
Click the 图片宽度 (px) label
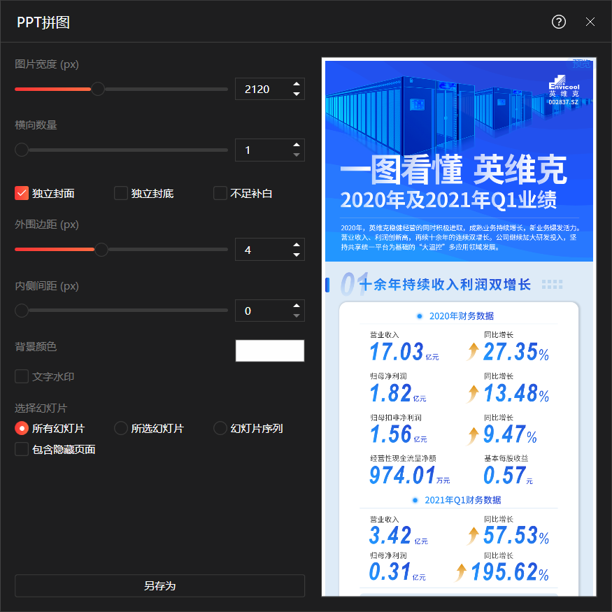(x=47, y=64)
